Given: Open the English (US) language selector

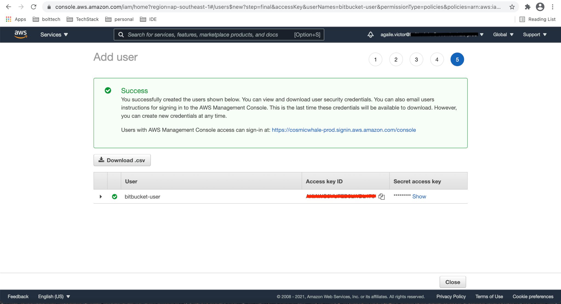Looking at the screenshot, I should tap(54, 296).
